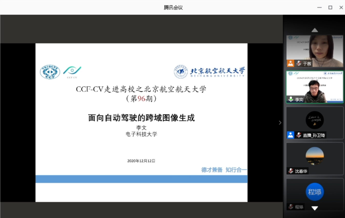Click the name label 李文 in sidebar

[x=299, y=99]
